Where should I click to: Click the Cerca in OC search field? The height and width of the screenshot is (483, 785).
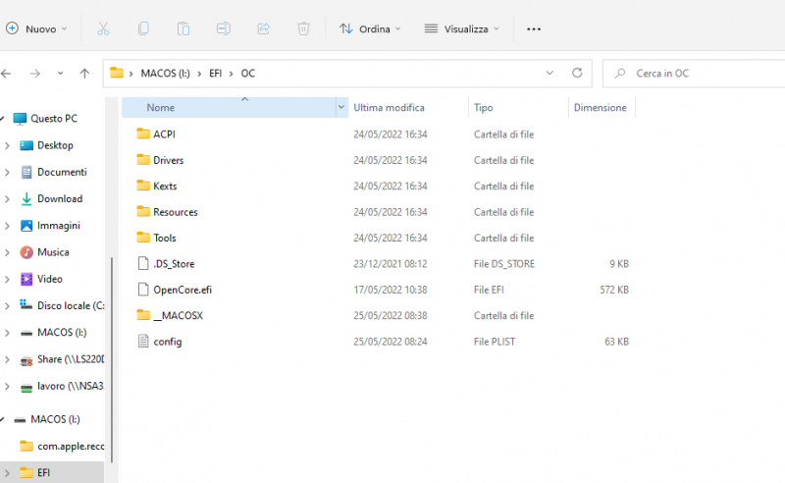pyautogui.click(x=694, y=74)
